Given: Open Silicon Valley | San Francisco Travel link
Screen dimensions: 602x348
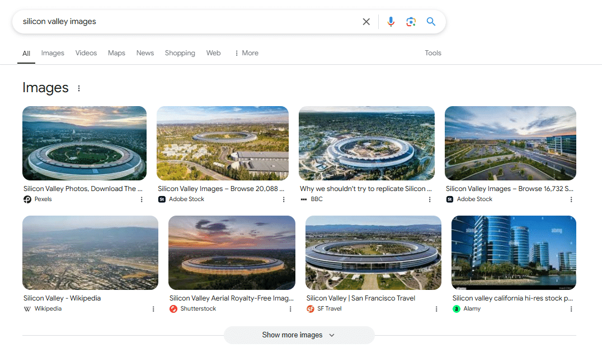Looking at the screenshot, I should (x=361, y=298).
